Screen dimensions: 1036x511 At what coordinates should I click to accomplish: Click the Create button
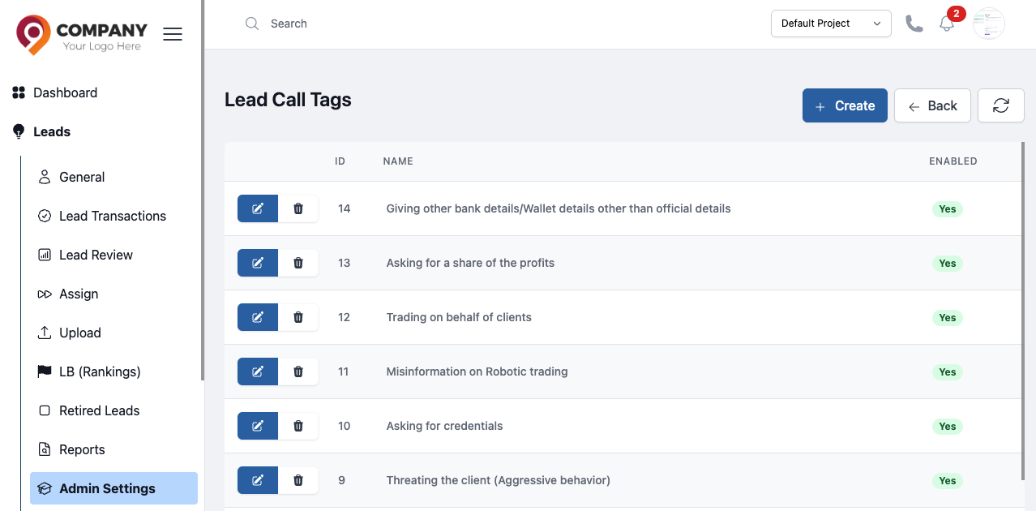tap(845, 105)
